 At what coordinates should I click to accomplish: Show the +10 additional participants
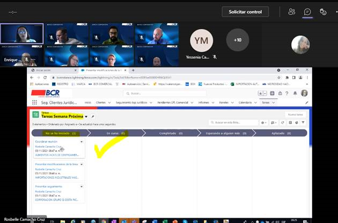pos(238,40)
